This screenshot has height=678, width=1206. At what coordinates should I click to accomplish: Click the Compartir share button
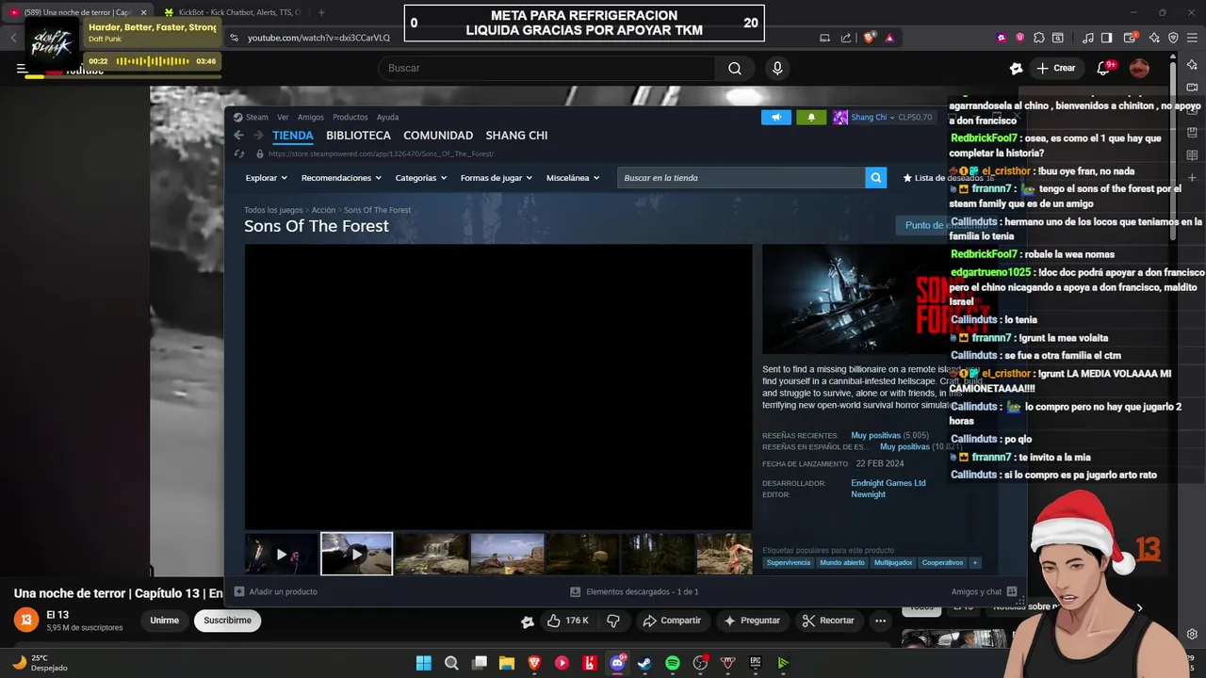[x=672, y=621]
